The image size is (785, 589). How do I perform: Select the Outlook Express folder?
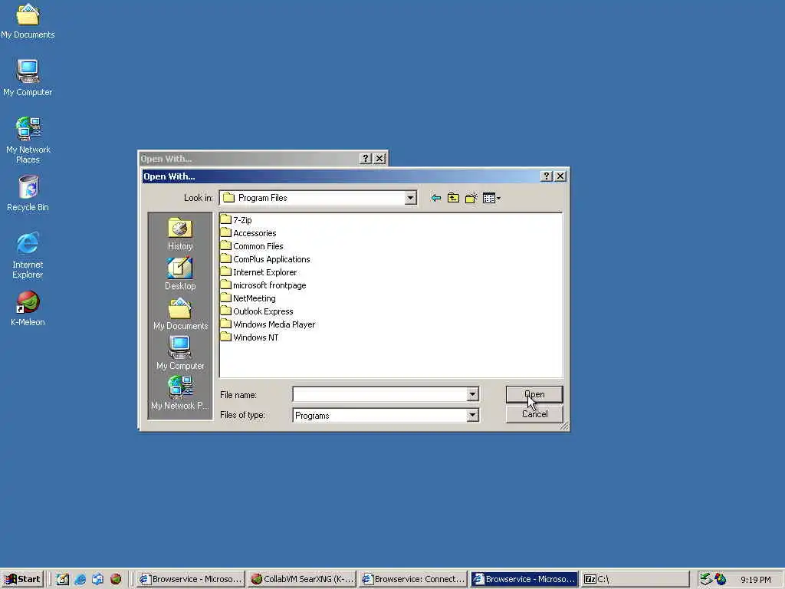click(x=258, y=311)
